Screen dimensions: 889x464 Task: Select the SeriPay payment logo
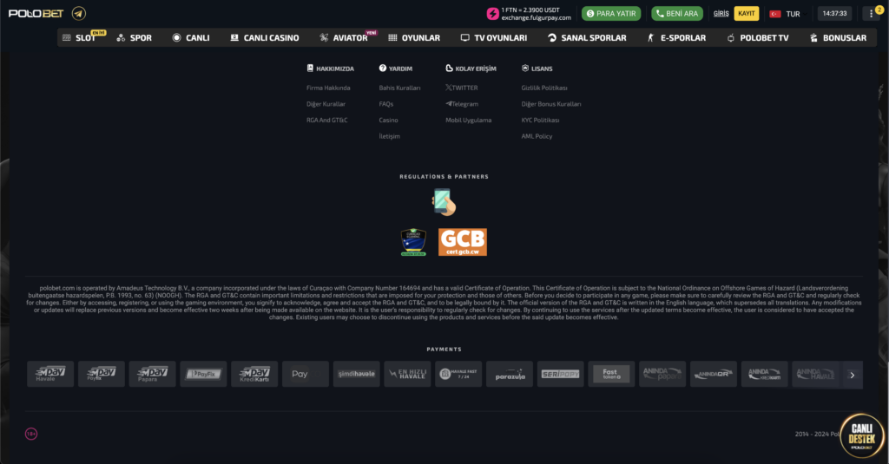[x=560, y=374]
